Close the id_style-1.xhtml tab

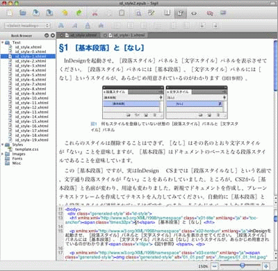coord(106,35)
